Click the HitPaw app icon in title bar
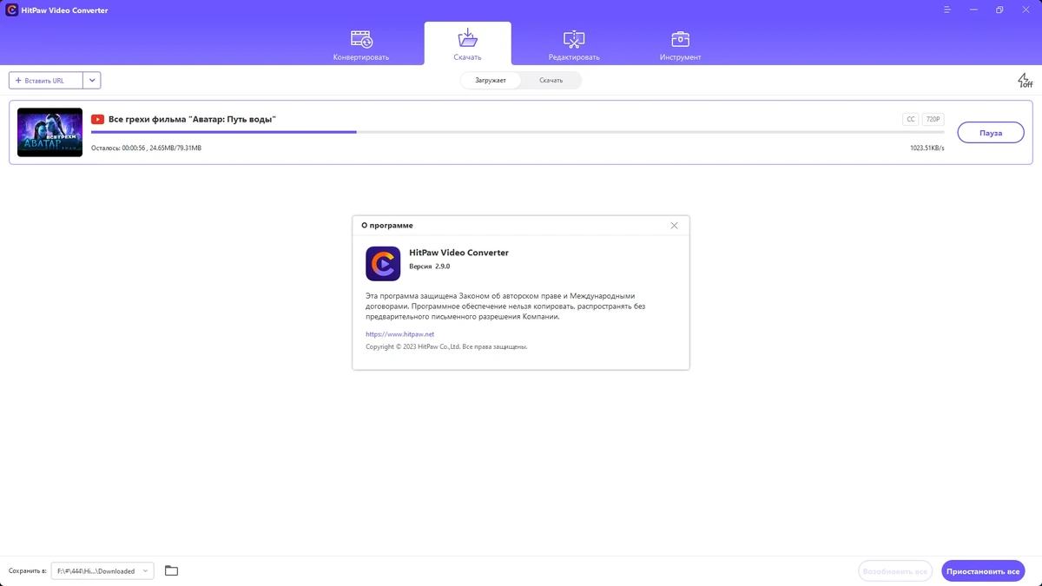 coord(12,10)
